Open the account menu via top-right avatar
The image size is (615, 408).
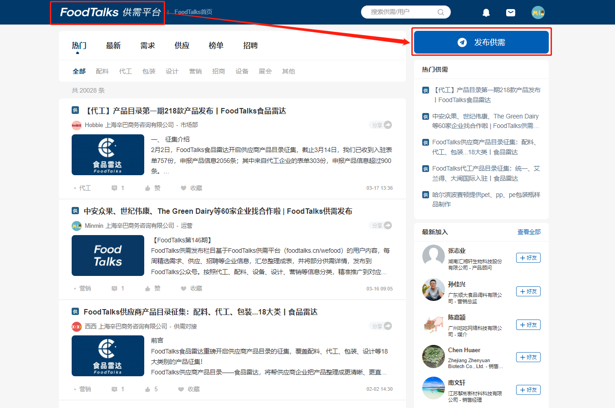538,12
